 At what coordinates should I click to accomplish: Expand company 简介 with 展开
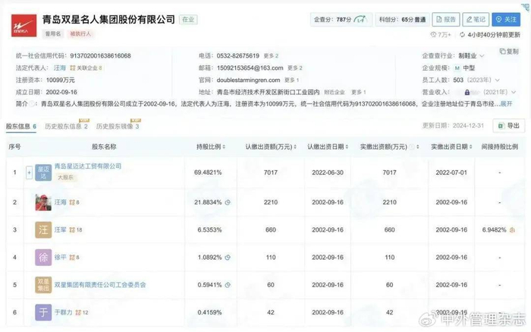(507, 104)
